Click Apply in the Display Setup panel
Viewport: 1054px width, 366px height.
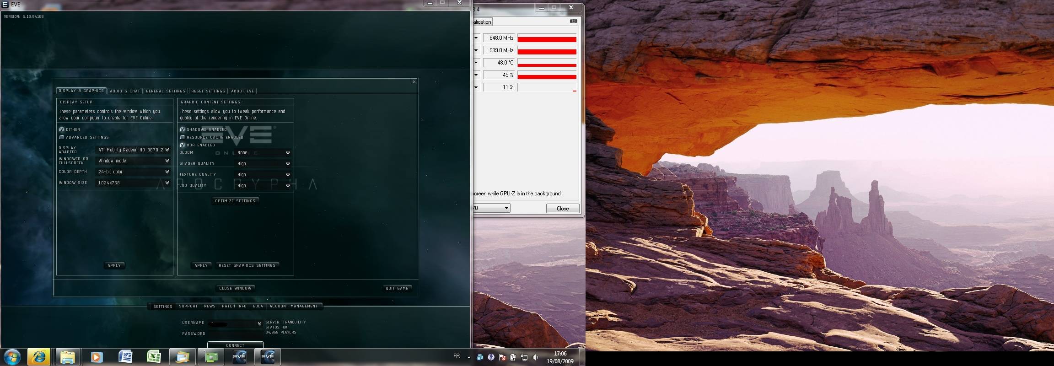114,265
